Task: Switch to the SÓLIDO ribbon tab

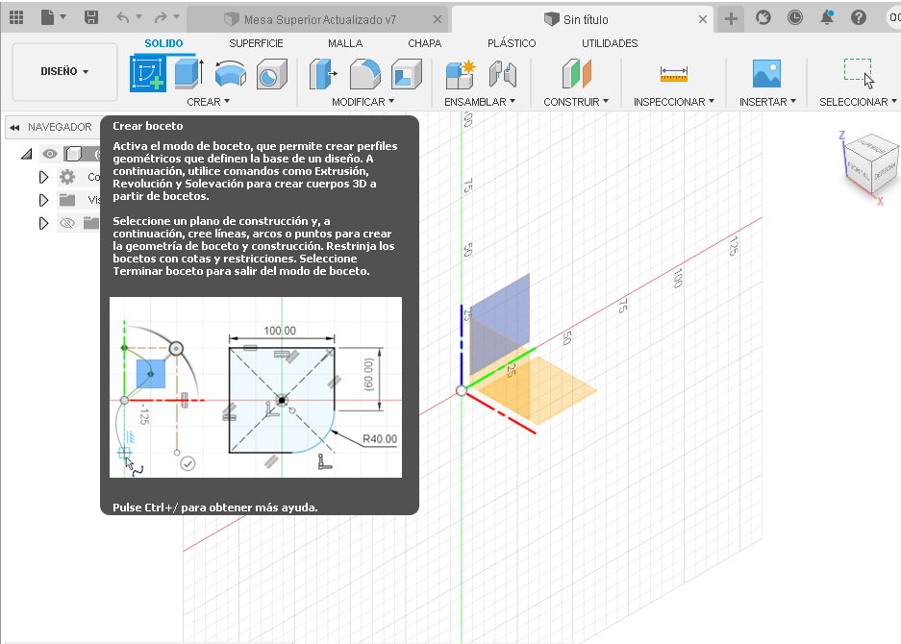Action: (x=163, y=43)
